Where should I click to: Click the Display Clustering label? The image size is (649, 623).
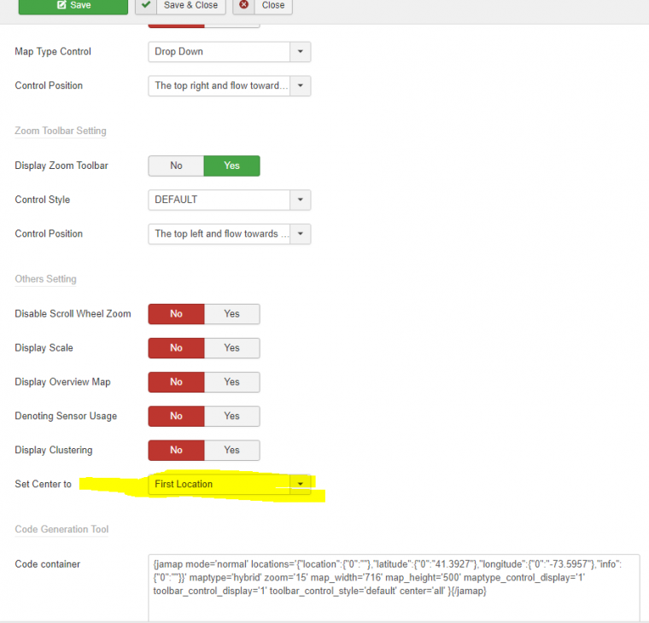point(54,450)
